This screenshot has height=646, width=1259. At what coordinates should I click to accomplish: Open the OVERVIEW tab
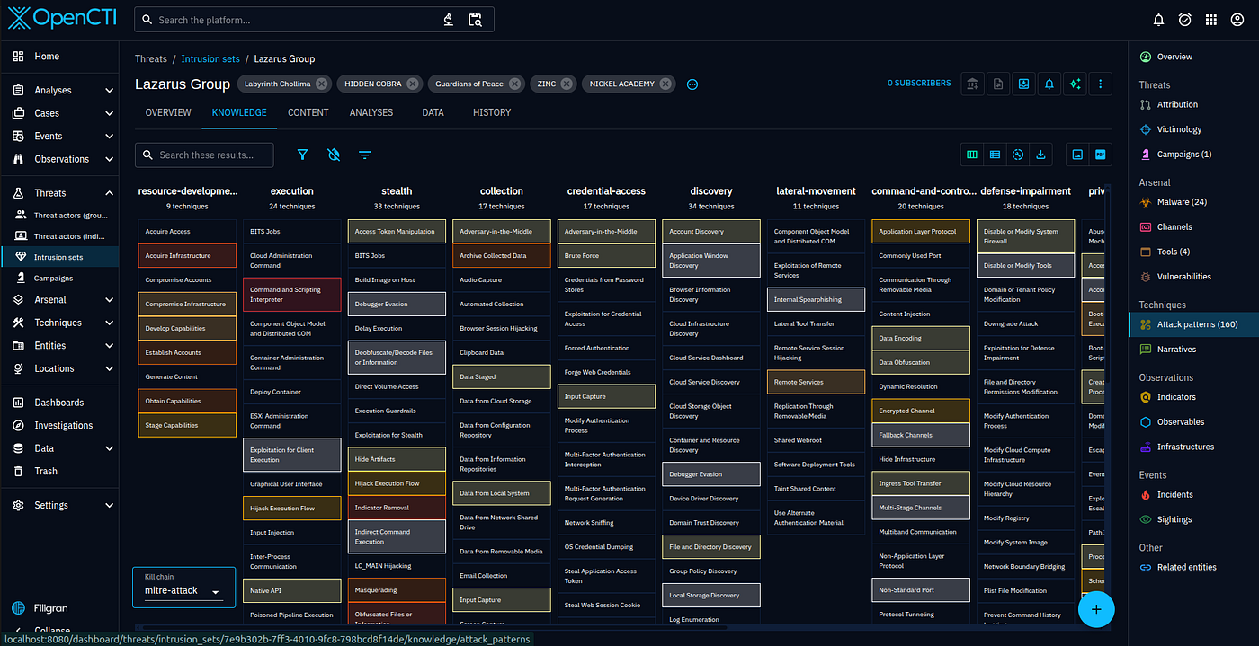(x=168, y=112)
